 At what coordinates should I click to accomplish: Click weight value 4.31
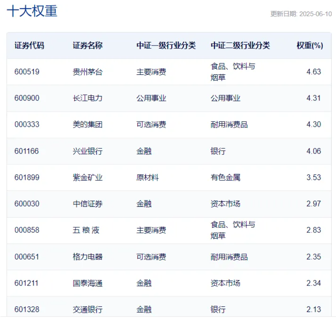click(314, 98)
